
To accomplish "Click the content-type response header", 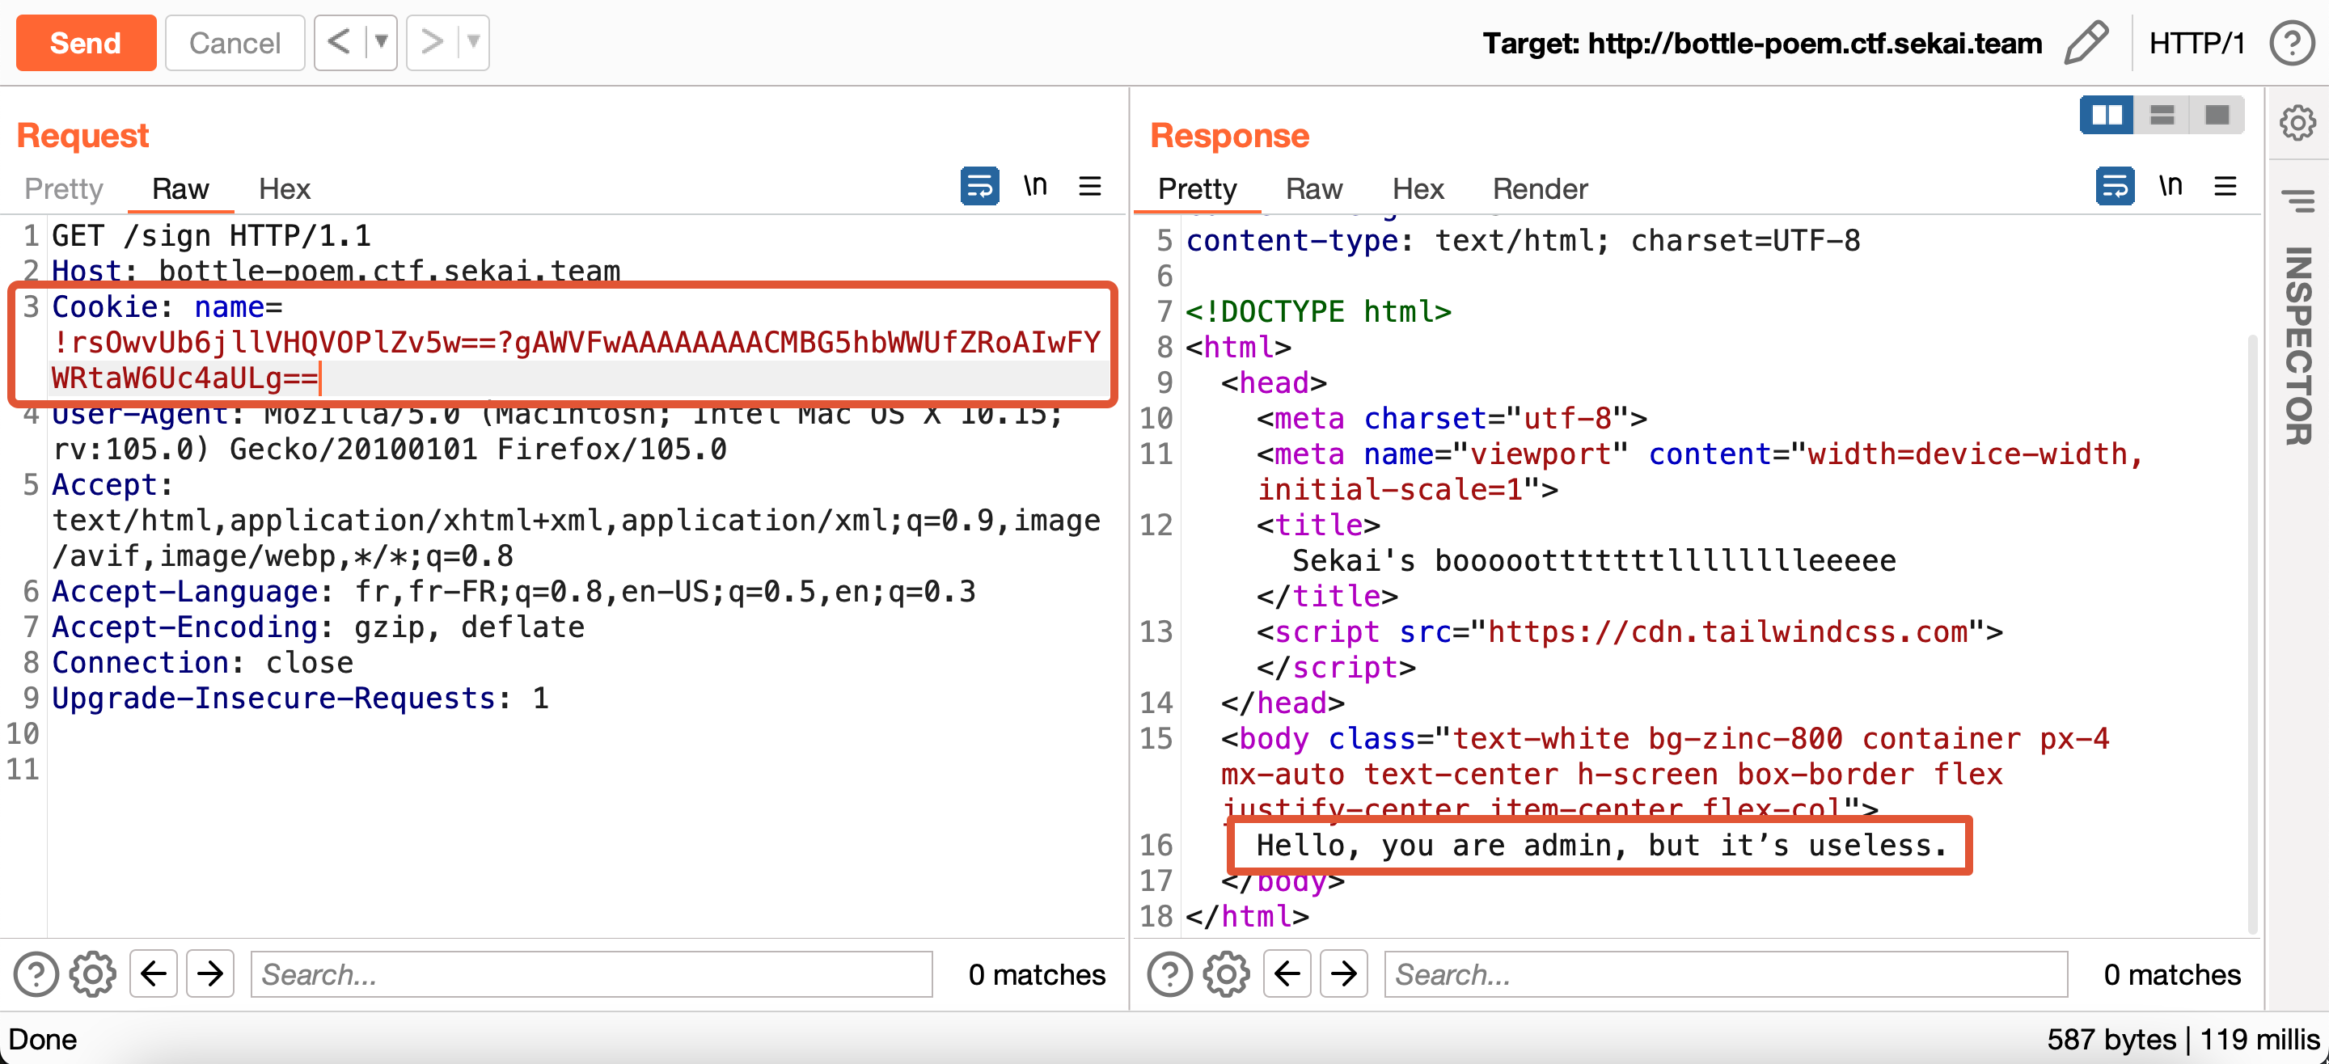I will (x=1524, y=240).
